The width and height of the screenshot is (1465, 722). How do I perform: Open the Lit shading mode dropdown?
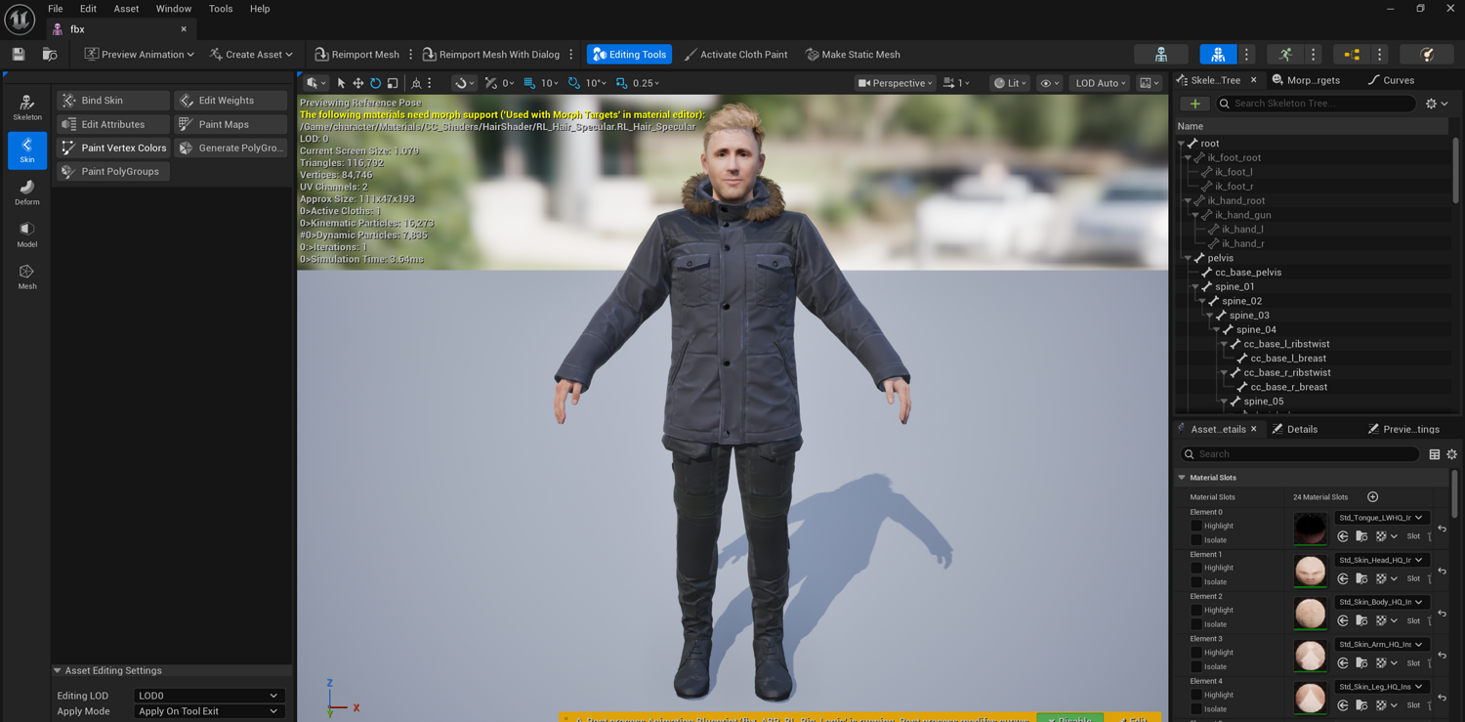[1010, 83]
